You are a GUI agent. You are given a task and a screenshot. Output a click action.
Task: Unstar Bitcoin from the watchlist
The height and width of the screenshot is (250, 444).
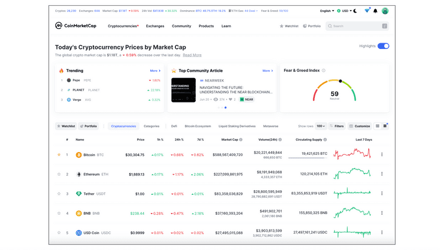(59, 154)
